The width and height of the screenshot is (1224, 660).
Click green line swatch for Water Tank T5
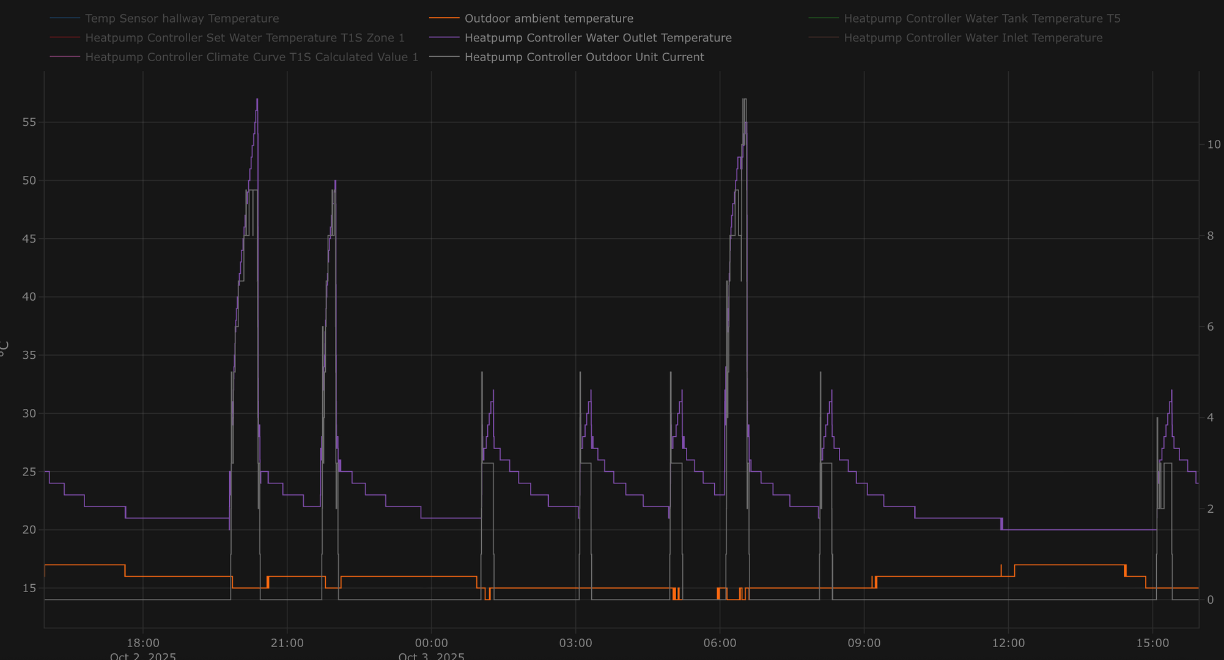pyautogui.click(x=824, y=19)
